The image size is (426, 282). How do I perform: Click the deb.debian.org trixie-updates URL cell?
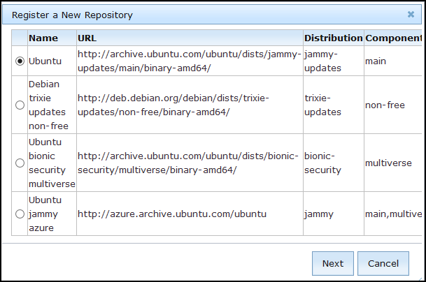(190, 105)
